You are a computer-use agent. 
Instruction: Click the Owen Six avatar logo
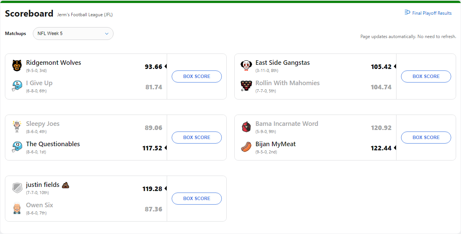(x=17, y=208)
